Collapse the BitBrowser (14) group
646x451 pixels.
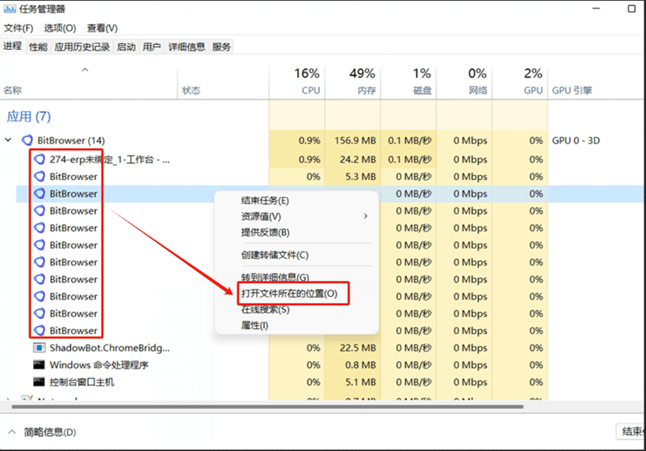[x=8, y=140]
